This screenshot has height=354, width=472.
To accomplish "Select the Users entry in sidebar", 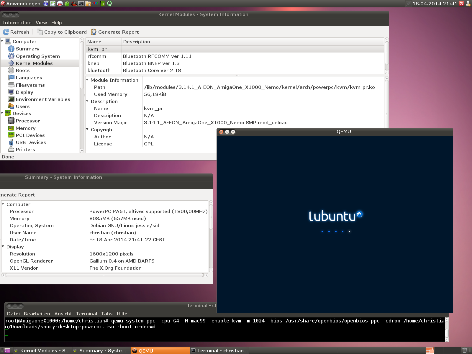I will coord(22,106).
